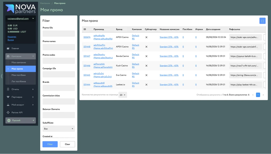This screenshot has width=271, height=154.
Task: Click the subpartner X icon in Leebet.io row
Action: 146,85
